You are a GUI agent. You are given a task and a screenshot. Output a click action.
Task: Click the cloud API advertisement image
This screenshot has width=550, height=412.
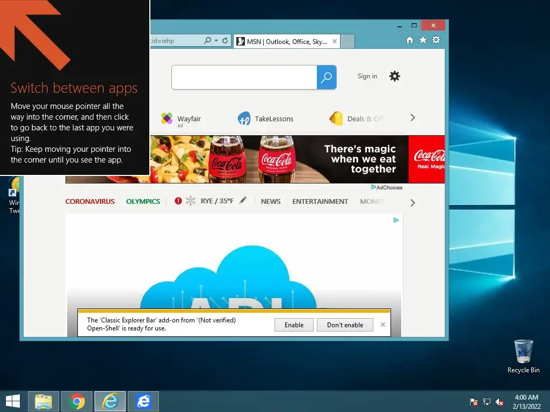[234, 275]
